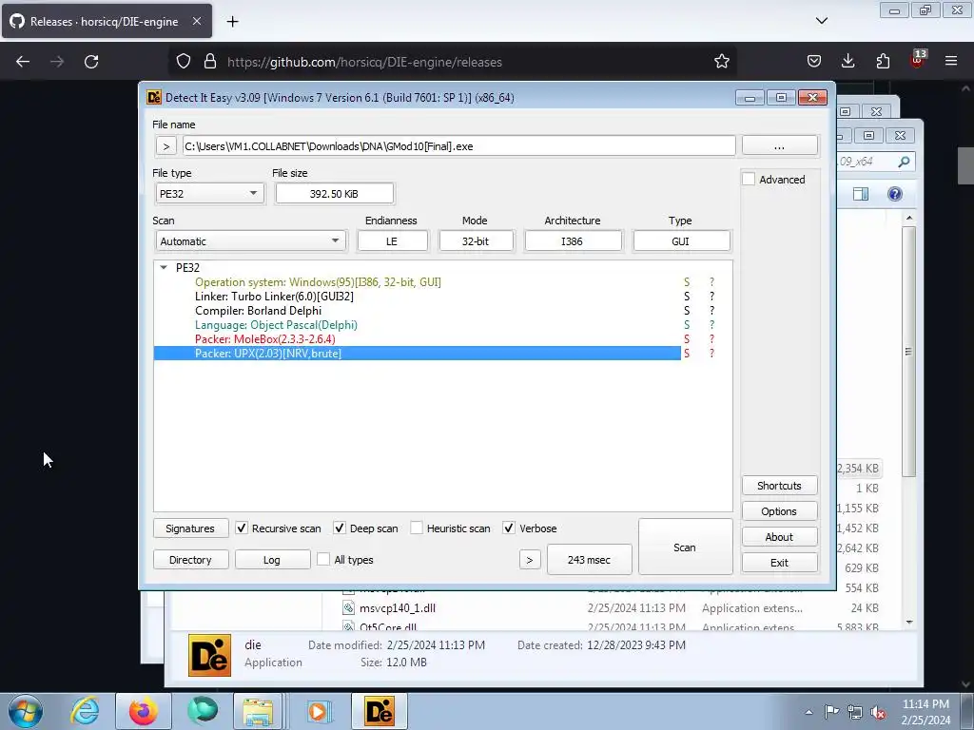Go back with Firefox back arrow
974x730 pixels.
pos(23,62)
